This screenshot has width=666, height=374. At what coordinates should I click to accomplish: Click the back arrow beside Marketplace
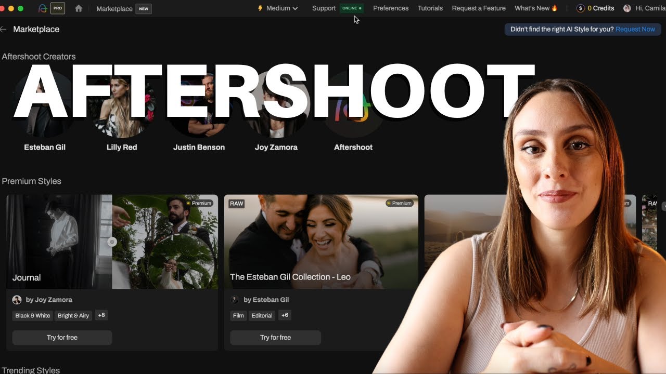pyautogui.click(x=4, y=29)
